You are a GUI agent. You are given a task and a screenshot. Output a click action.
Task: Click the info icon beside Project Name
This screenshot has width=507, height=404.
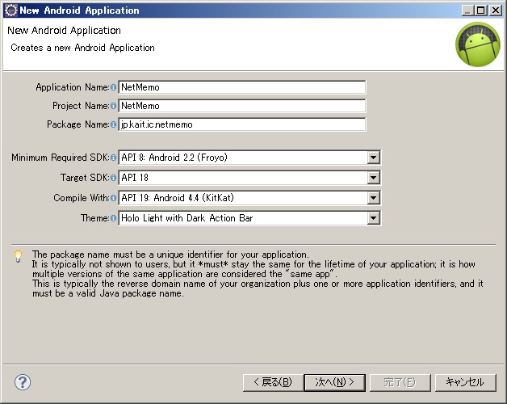click(x=113, y=106)
